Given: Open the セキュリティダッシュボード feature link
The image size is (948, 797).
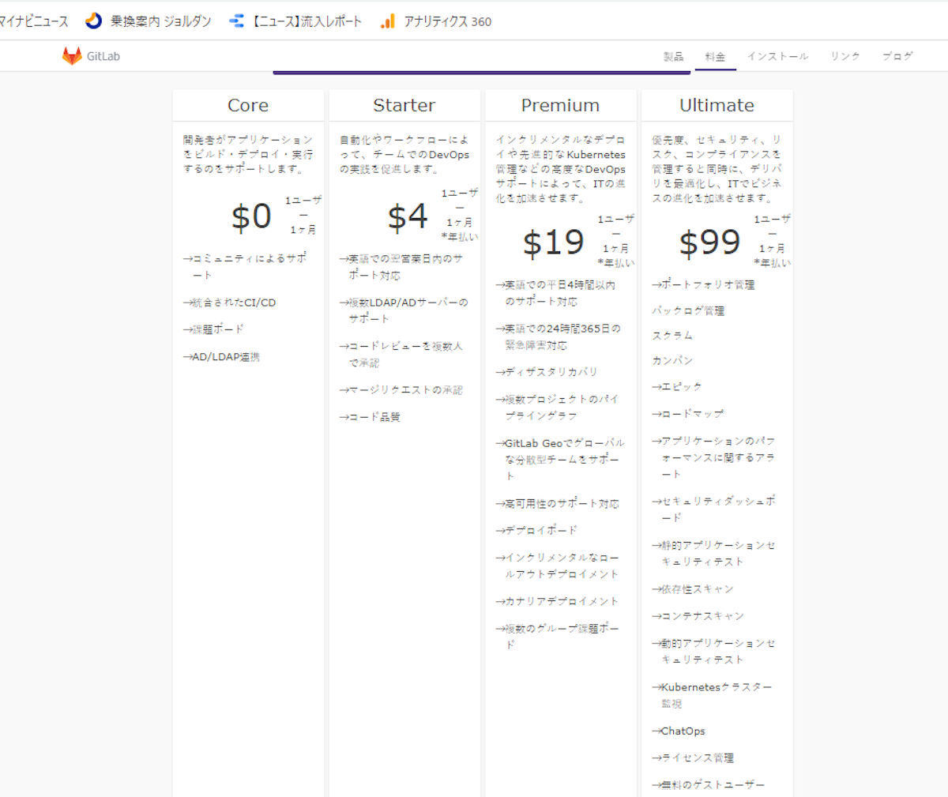Looking at the screenshot, I should [713, 509].
